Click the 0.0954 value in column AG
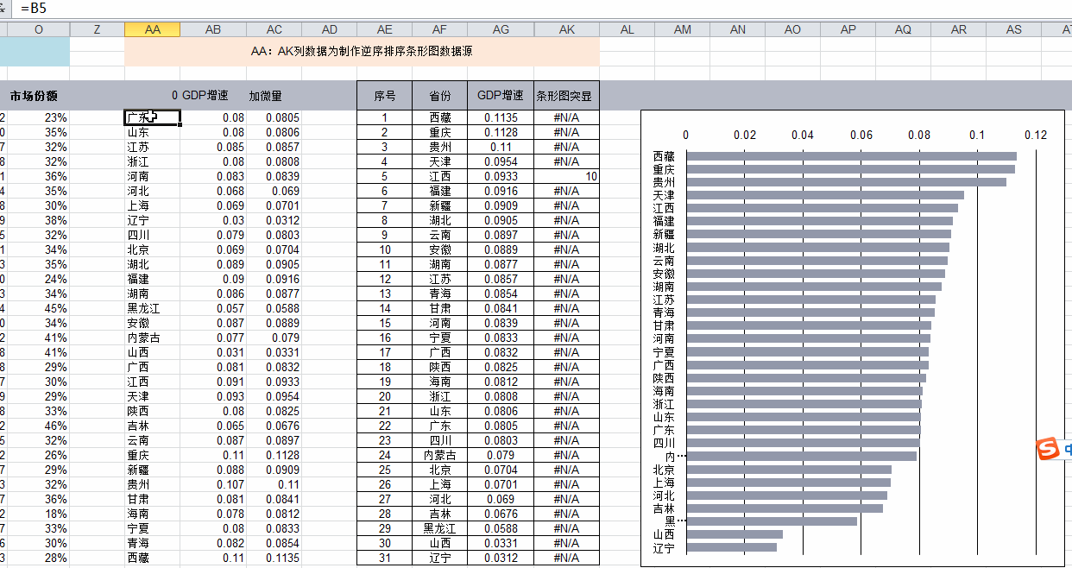This screenshot has height=568, width=1072. 501,161
